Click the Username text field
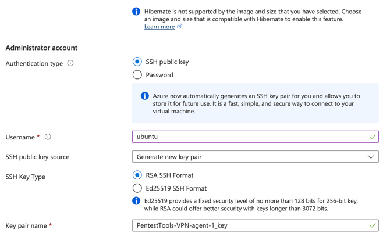The image size is (390, 237). tap(250, 137)
